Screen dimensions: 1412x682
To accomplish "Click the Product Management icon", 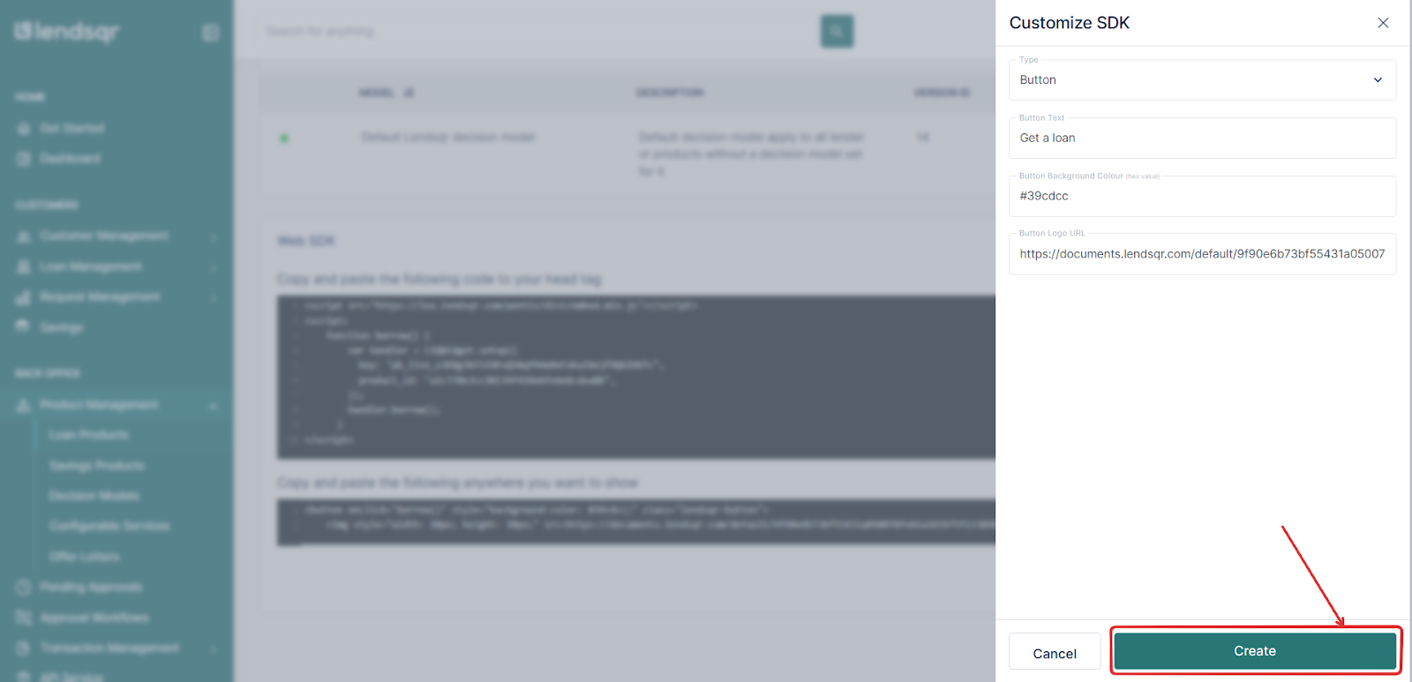I will 24,405.
